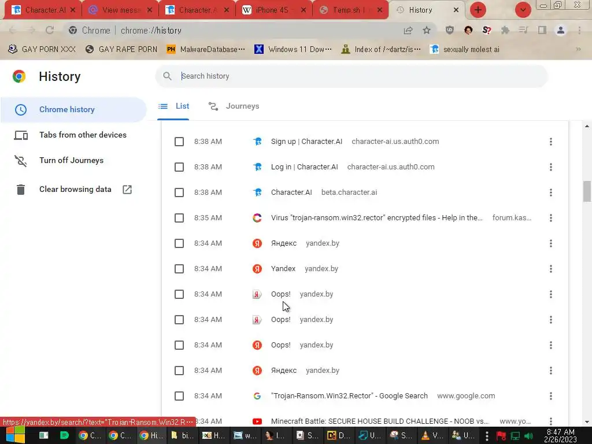Image resolution: width=592 pixels, height=444 pixels.
Task: Open Tabs from other devices
Action: point(73,135)
